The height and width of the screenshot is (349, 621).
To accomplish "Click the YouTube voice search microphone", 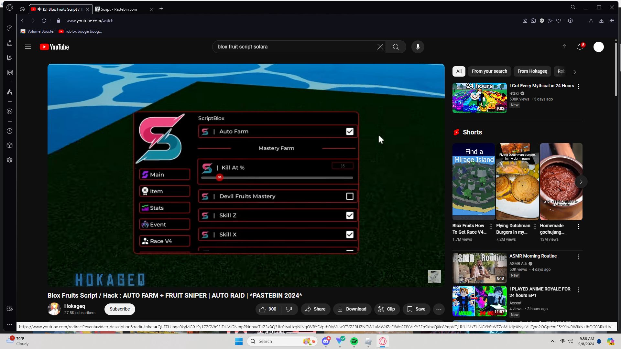I will [418, 47].
